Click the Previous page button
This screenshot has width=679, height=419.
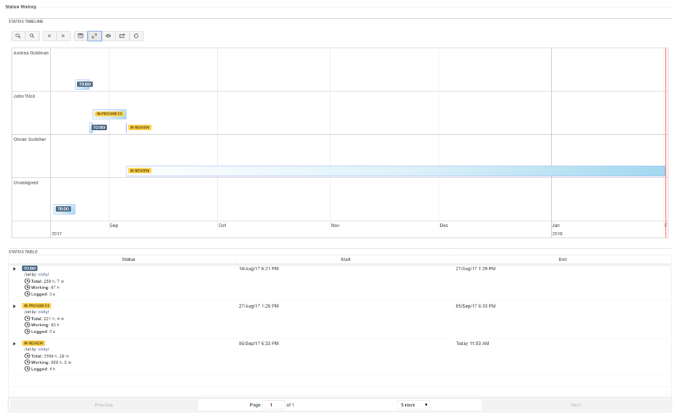tap(104, 405)
